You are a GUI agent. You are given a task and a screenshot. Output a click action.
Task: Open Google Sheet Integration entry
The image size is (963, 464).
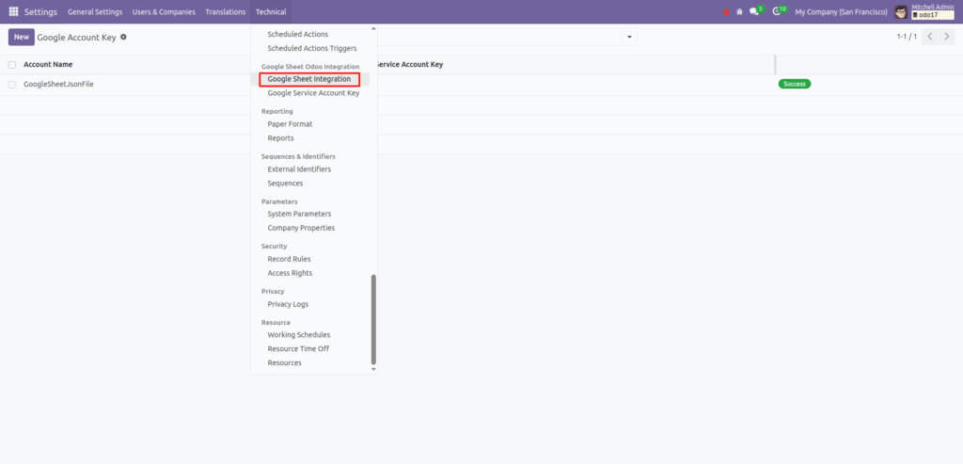[308, 79]
